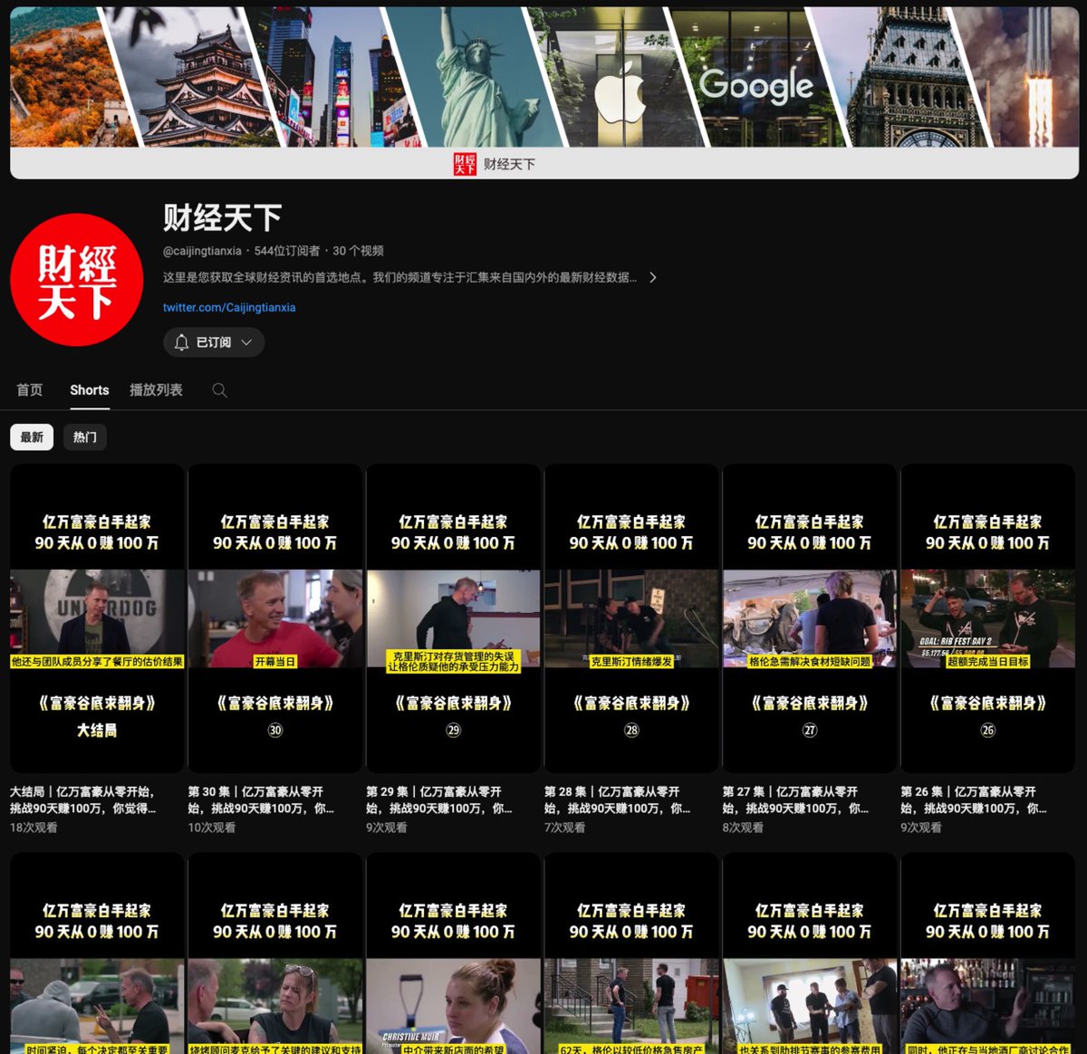Viewport: 1087px width, 1054px height.
Task: Click the 18次观看 view count
Action: (x=34, y=828)
